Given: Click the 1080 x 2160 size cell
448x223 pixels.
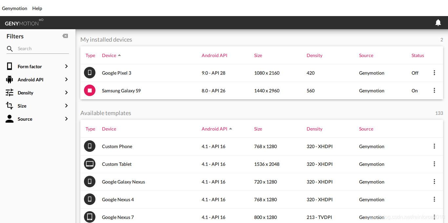Looking at the screenshot, I should (x=267, y=73).
